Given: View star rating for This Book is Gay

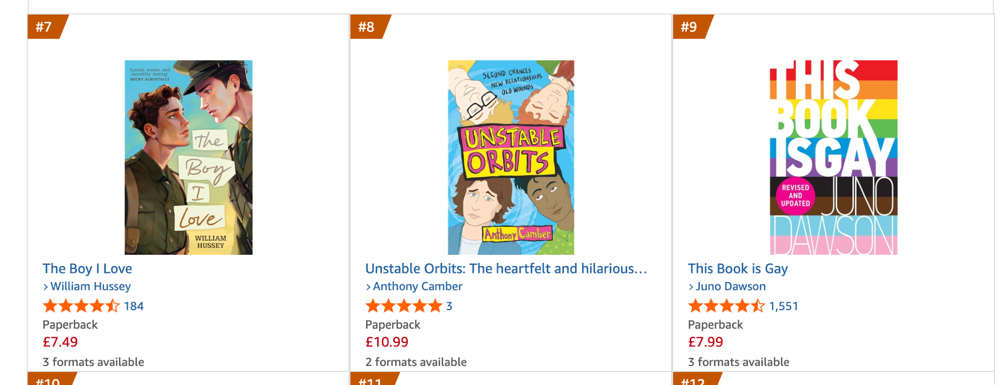Looking at the screenshot, I should point(727,306).
